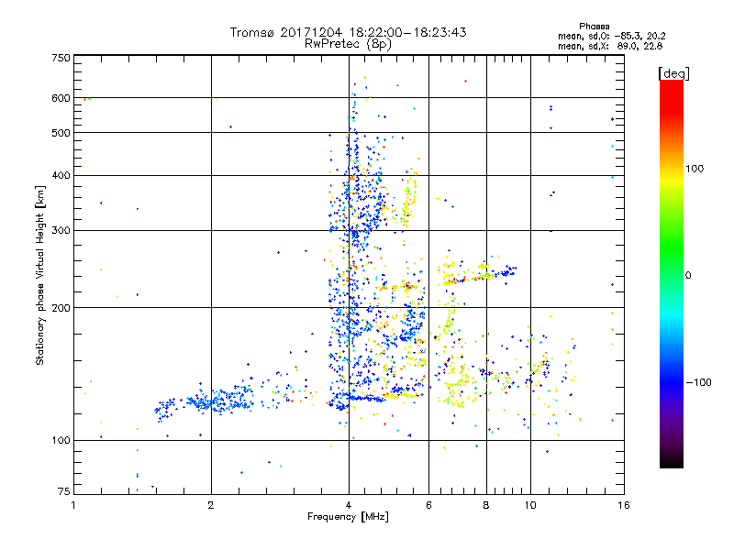Image resolution: width=734 pixels, height=550 pixels.
Task: Select the 'RwPretec (8p)' subtitle
Action: click(x=348, y=44)
